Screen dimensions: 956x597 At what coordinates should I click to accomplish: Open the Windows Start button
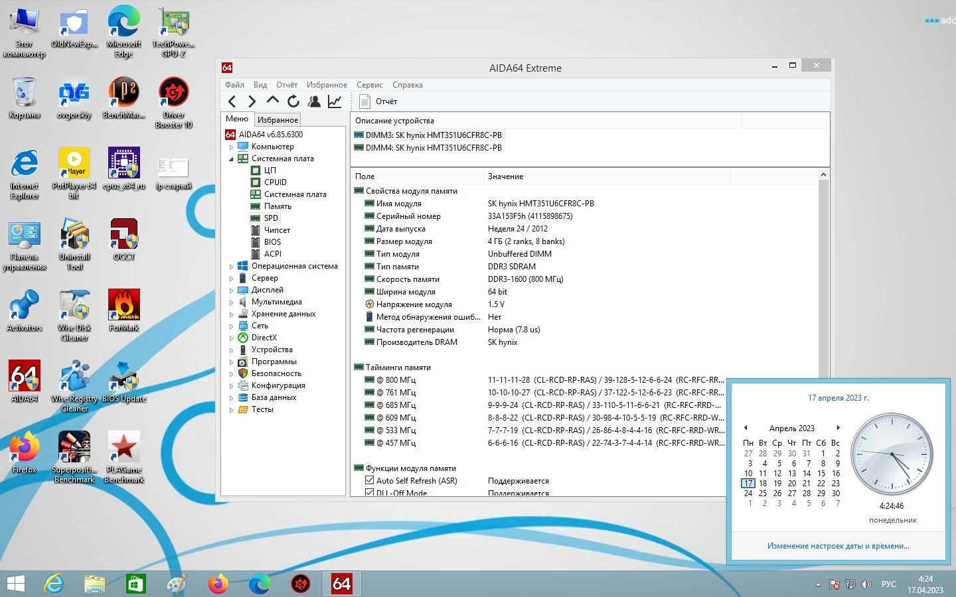click(x=16, y=584)
